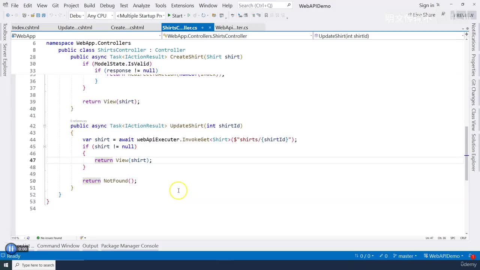Open the Debug configuration dropdown
The image size is (480, 270).
[76, 16]
